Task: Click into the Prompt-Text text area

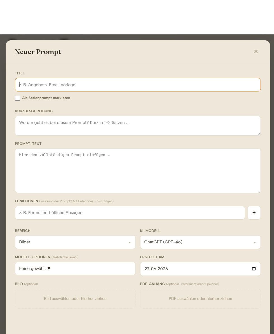Action: coord(138,171)
